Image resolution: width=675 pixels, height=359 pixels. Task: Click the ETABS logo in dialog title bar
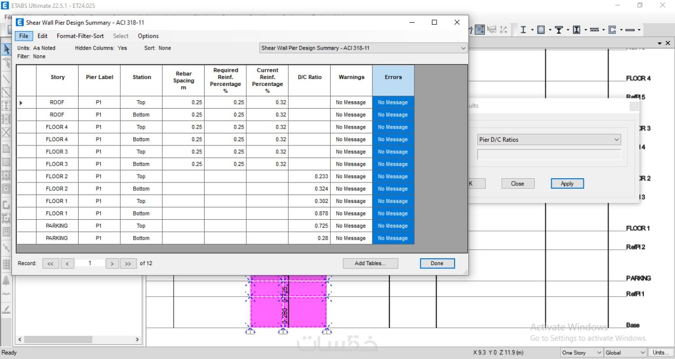[20, 23]
